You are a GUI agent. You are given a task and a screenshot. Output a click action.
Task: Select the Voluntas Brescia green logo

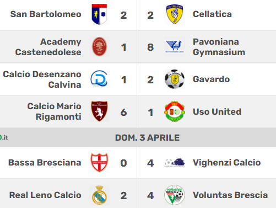(x=175, y=195)
